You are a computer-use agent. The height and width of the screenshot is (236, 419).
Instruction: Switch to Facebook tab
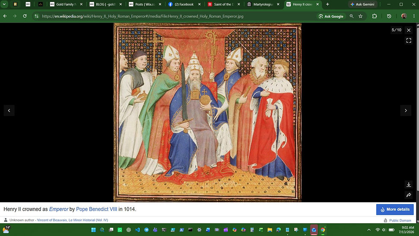pos(184,4)
